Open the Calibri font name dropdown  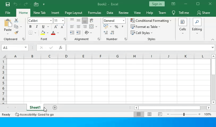tap(51, 21)
